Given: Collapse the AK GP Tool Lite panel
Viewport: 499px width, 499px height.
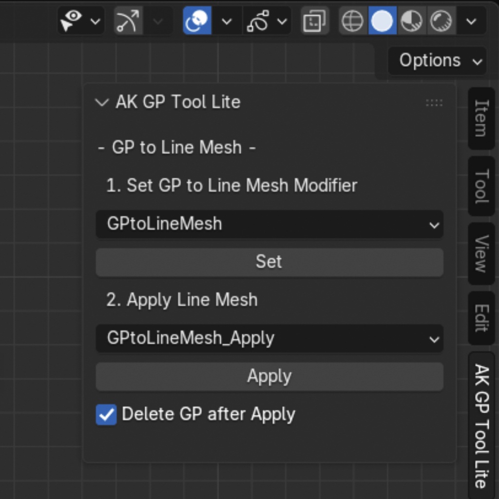Looking at the screenshot, I should 101,102.
